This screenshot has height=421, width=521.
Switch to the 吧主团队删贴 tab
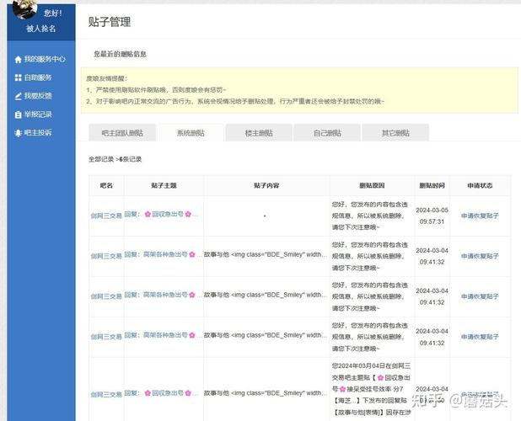point(122,133)
